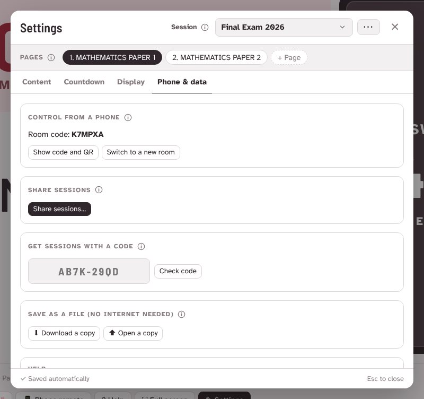Open the Session info tooltip icon
This screenshot has width=424, height=399.
(x=205, y=28)
